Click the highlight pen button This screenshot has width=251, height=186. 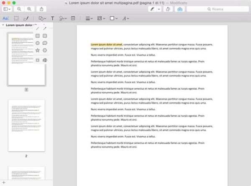click(x=152, y=9)
